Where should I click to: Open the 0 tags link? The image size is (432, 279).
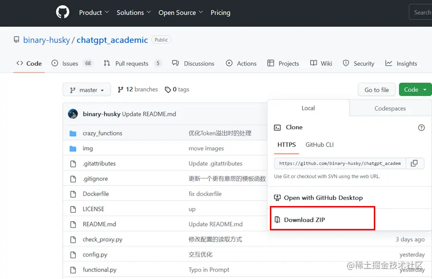[x=177, y=90]
